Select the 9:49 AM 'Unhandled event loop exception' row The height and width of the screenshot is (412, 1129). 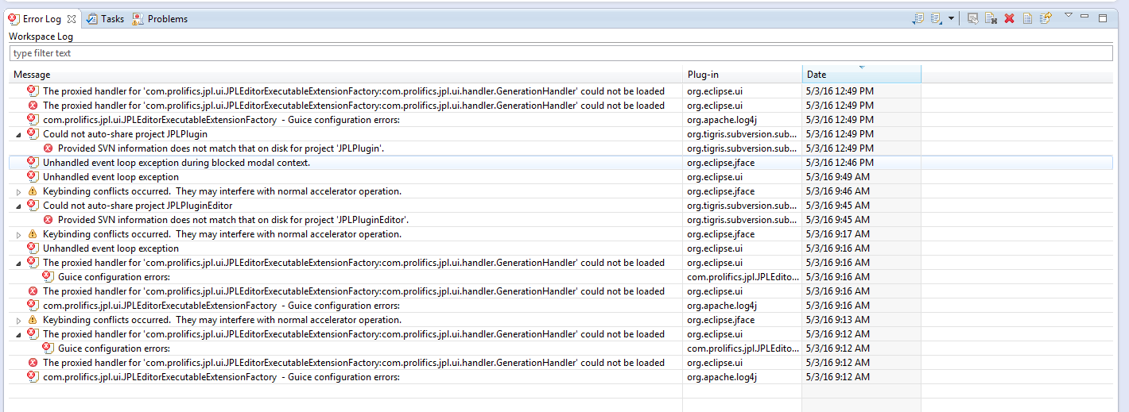111,177
